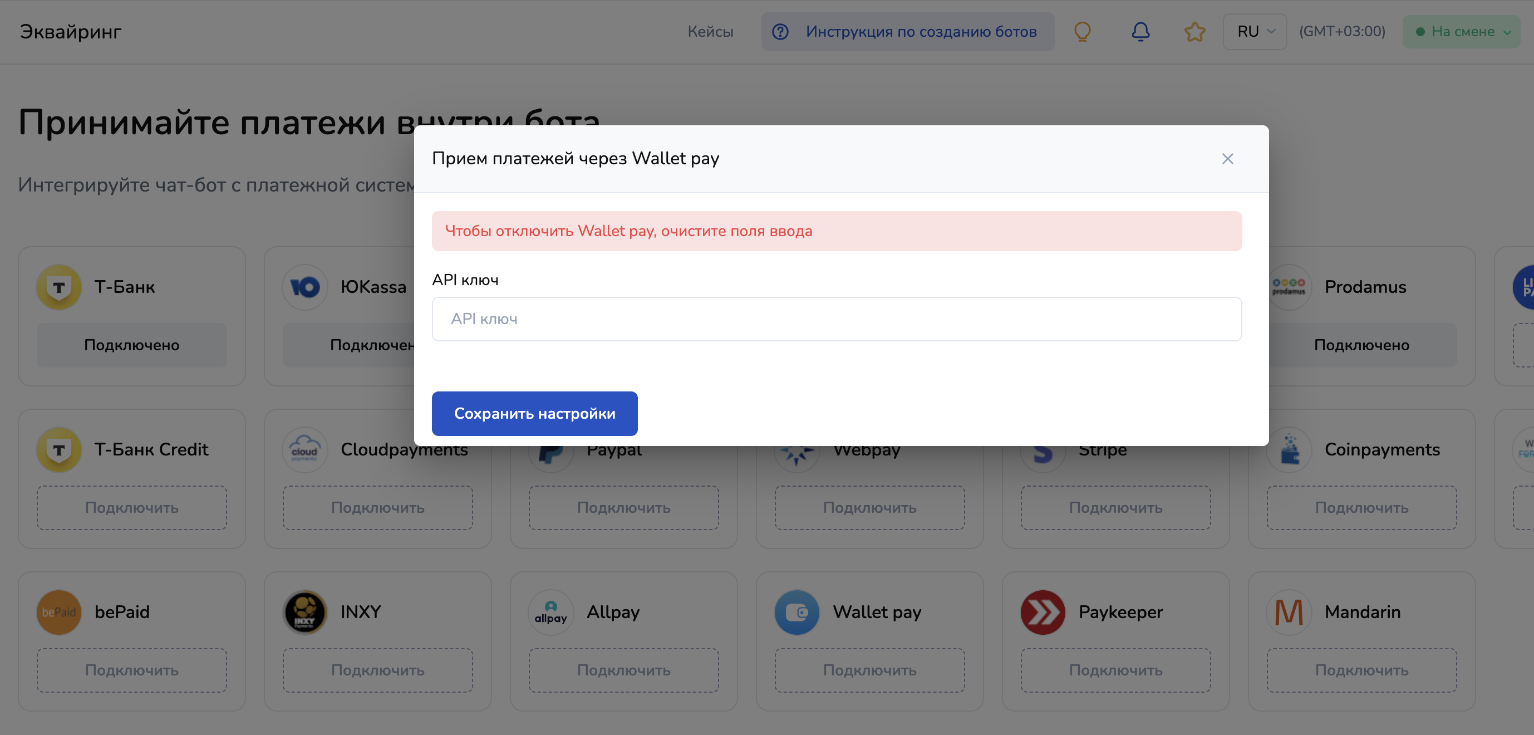Click the Wallet pay logo icon
The width and height of the screenshot is (1534, 735).
pyautogui.click(x=796, y=612)
